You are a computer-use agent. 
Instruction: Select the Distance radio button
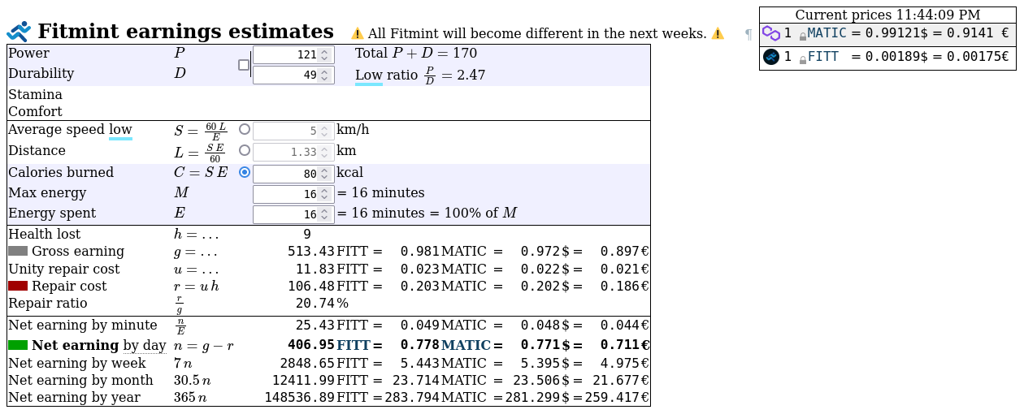[245, 150]
